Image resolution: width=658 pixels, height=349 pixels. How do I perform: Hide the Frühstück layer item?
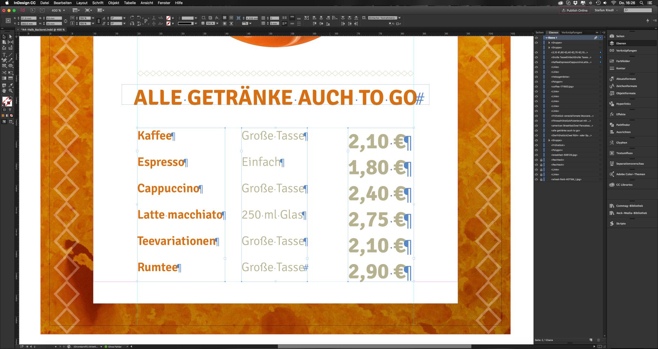pyautogui.click(x=536, y=145)
